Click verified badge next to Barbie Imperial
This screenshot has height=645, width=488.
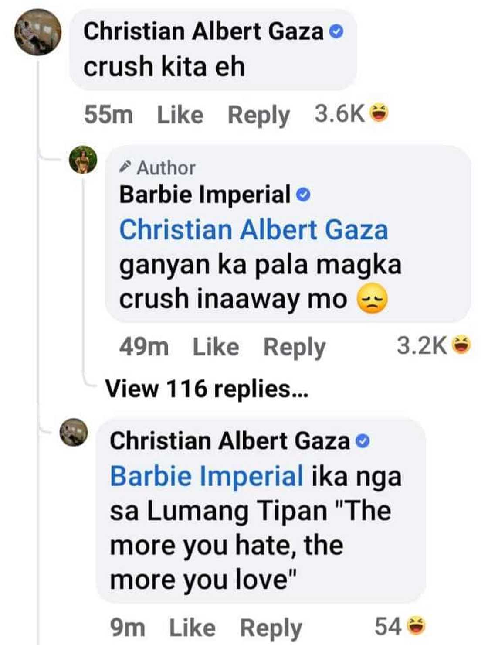[303, 195]
